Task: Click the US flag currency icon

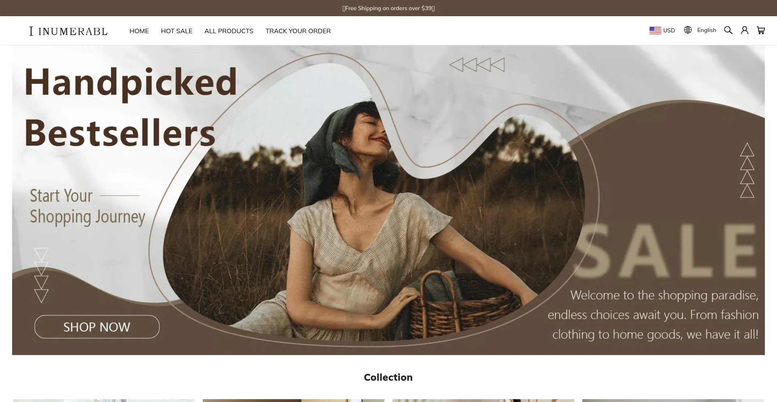Action: pyautogui.click(x=655, y=30)
